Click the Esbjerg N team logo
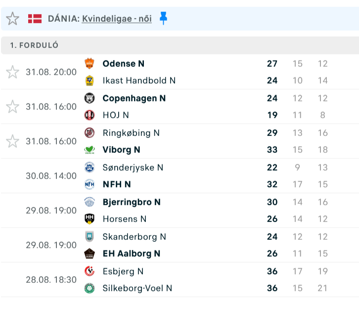This screenshot has width=359, height=313. pyautogui.click(x=89, y=271)
